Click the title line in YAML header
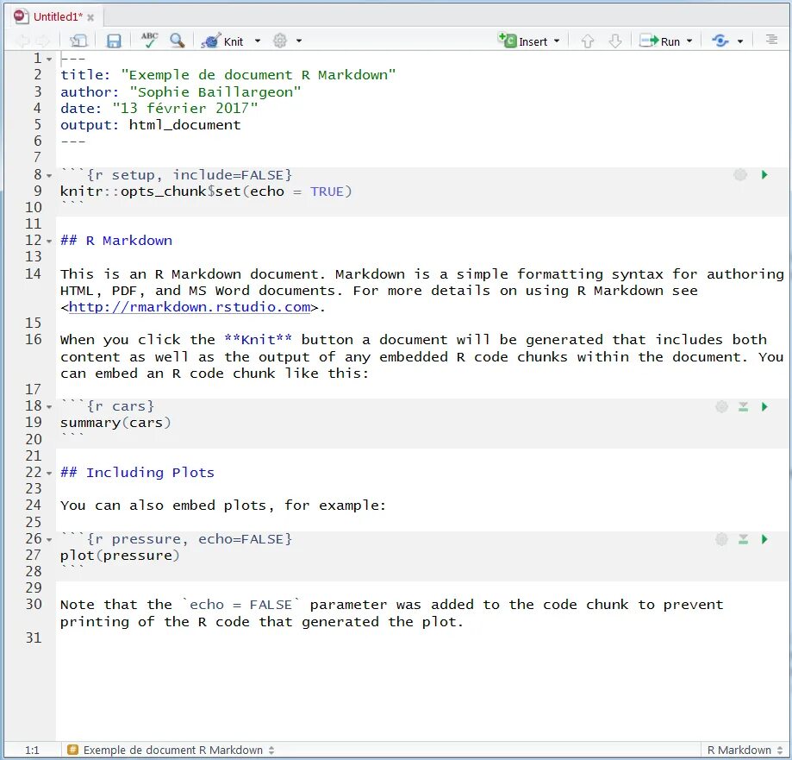The height and width of the screenshot is (760, 792). coord(228,75)
